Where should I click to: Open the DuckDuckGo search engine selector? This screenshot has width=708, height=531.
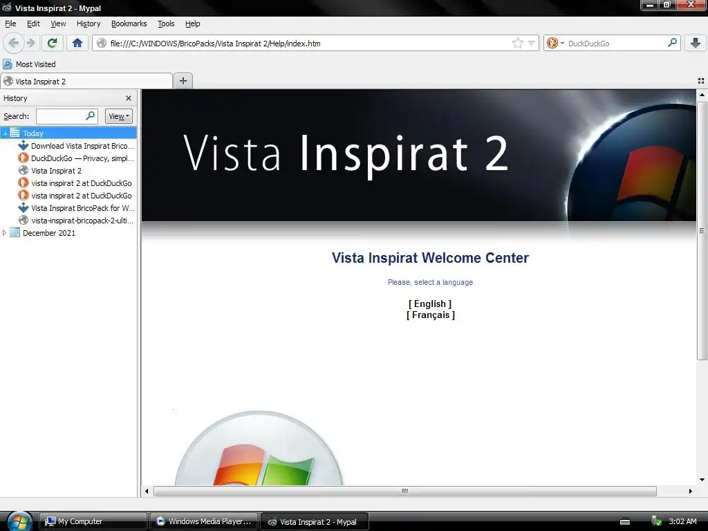point(555,44)
